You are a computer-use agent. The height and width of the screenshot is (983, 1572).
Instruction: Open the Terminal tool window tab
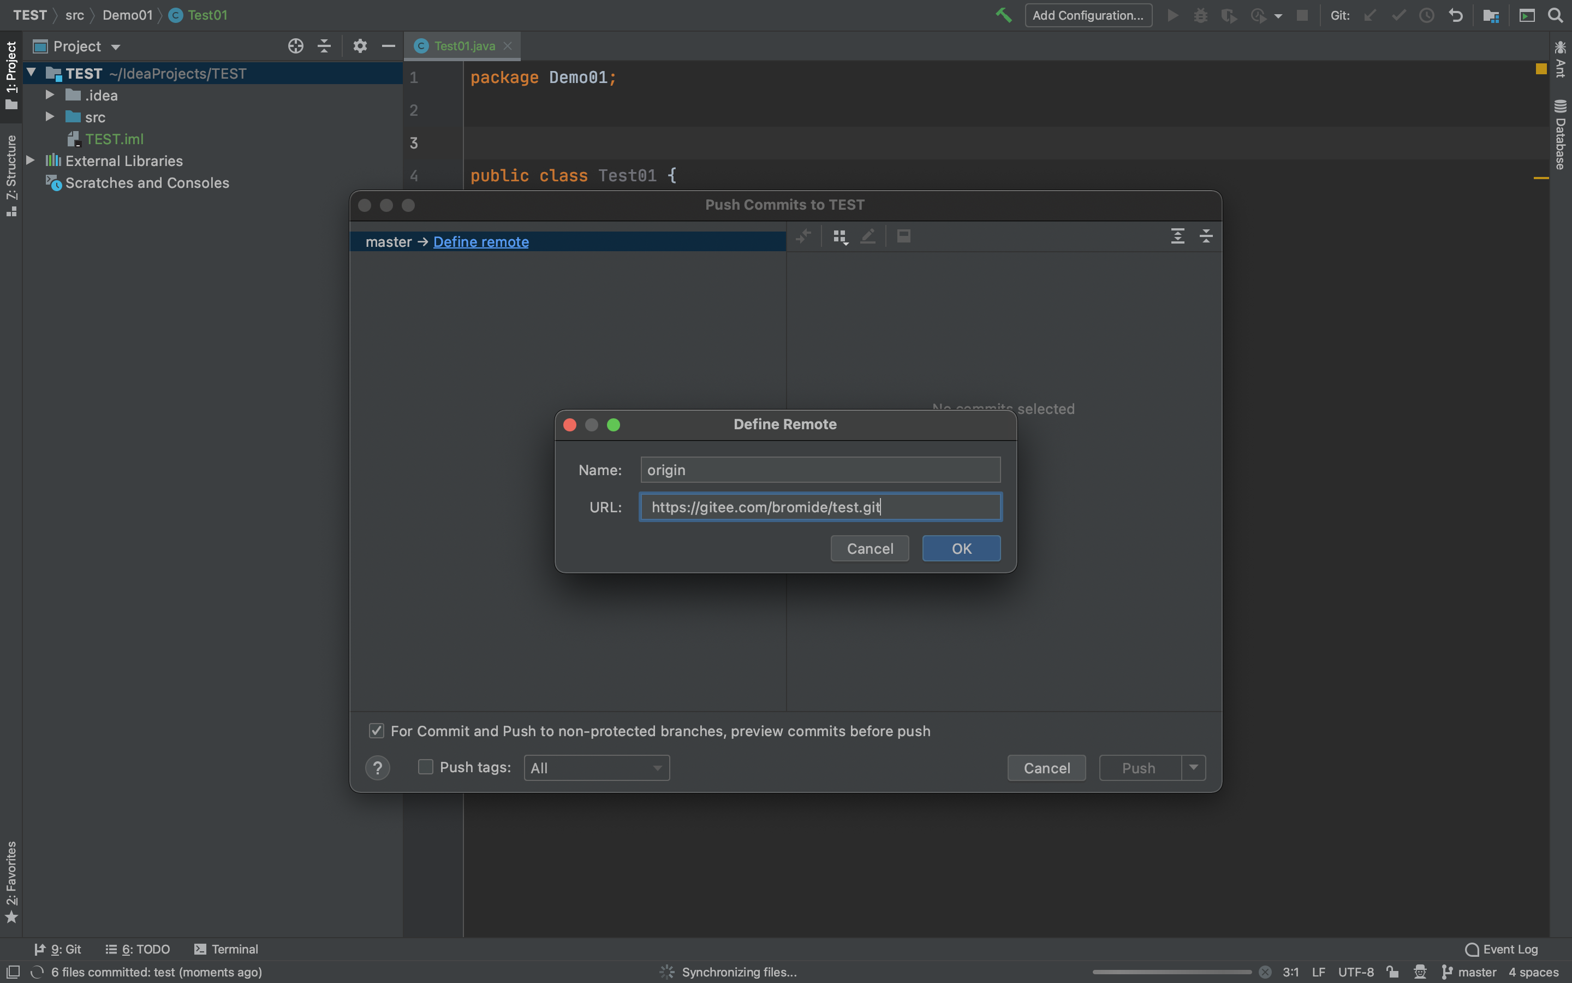tap(226, 949)
